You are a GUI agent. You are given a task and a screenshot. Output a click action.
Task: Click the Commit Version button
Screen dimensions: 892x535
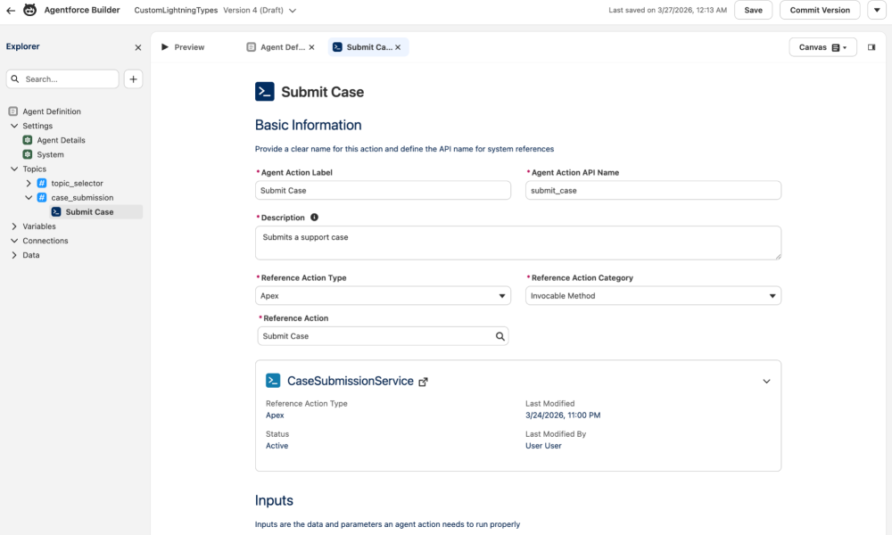[820, 10]
